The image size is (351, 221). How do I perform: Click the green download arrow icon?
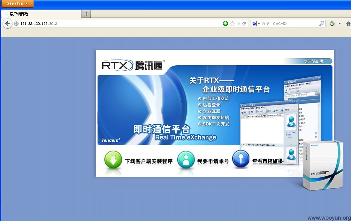tap(113, 160)
